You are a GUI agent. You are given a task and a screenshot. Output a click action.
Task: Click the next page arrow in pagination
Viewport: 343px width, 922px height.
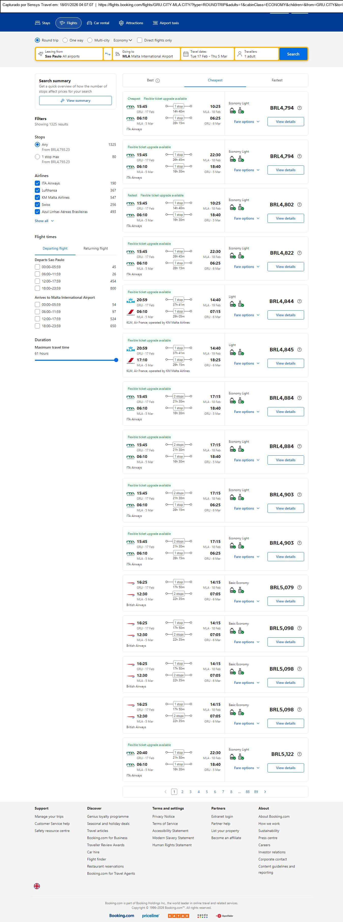(x=265, y=792)
